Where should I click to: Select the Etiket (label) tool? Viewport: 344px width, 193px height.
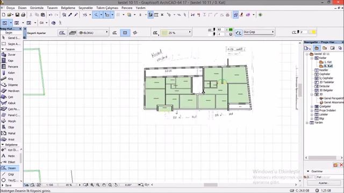tap(10, 162)
